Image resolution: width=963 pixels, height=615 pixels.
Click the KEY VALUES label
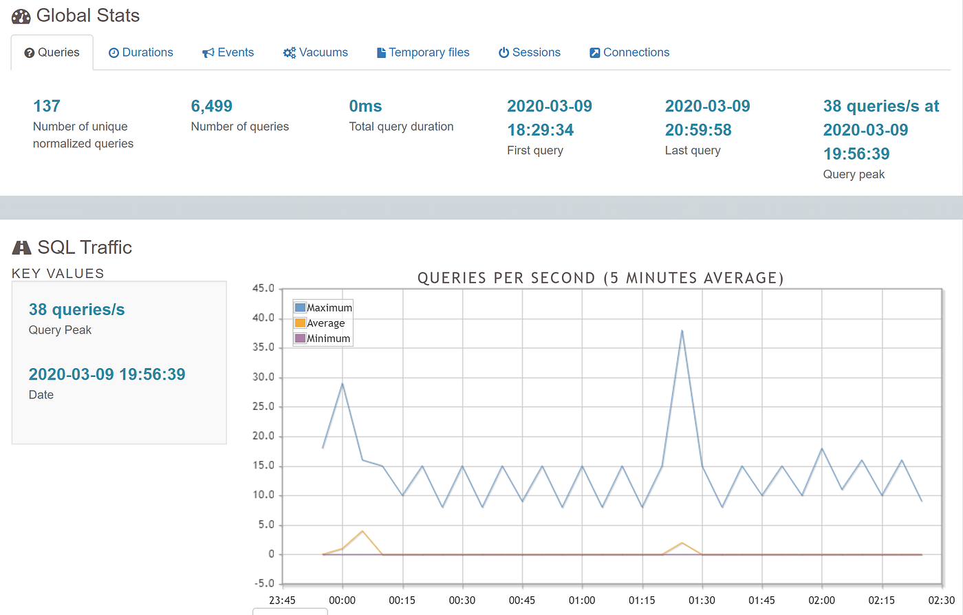pyautogui.click(x=58, y=273)
